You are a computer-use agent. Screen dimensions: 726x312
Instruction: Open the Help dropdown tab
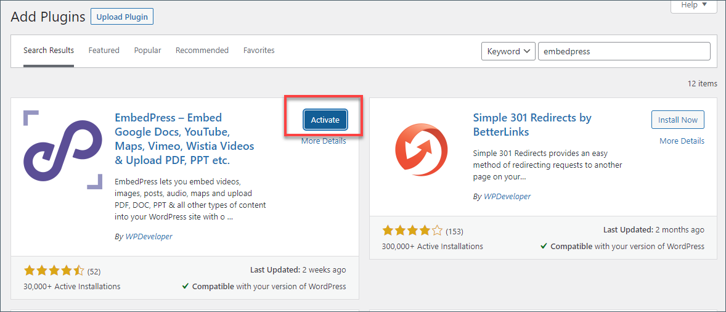point(694,6)
